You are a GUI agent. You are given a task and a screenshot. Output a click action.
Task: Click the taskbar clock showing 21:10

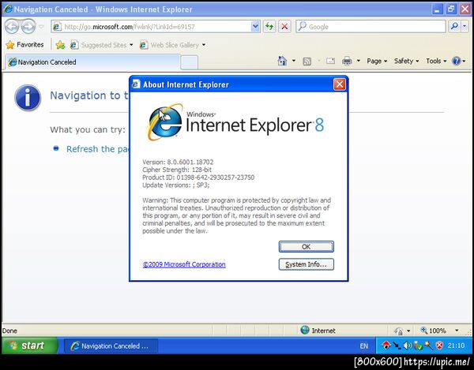(x=456, y=346)
